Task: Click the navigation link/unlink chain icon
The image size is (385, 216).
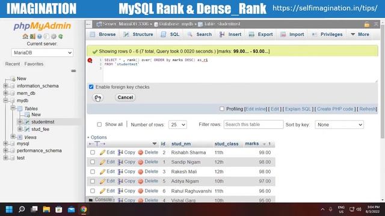Action: click(73, 71)
